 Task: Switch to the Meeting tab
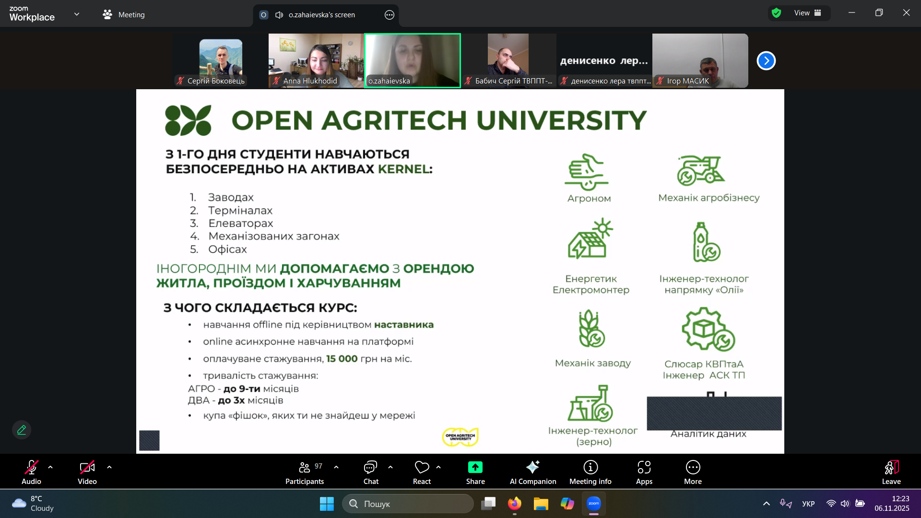pyautogui.click(x=124, y=15)
